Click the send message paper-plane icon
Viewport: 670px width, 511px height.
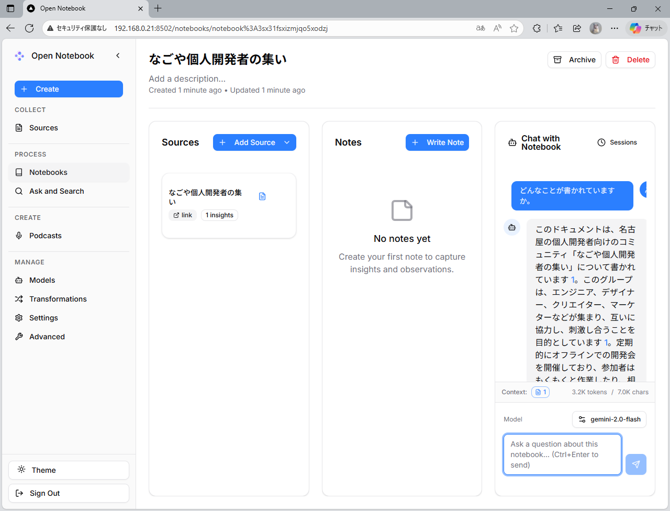pos(636,464)
